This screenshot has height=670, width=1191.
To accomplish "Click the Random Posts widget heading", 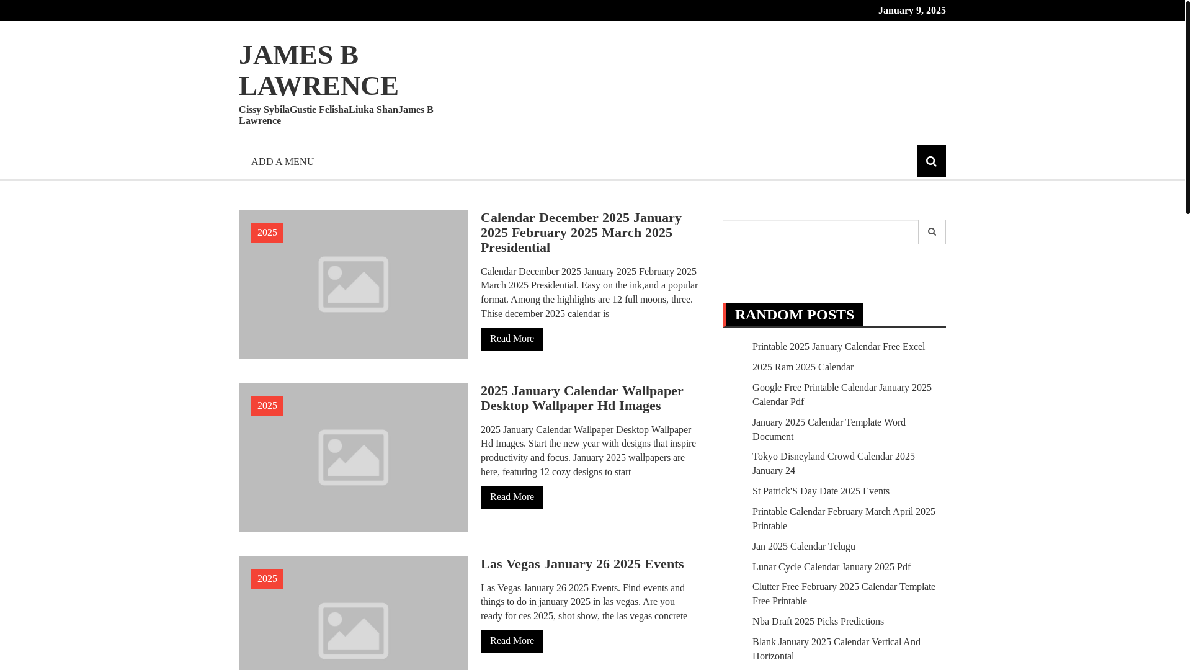I will coord(794,315).
